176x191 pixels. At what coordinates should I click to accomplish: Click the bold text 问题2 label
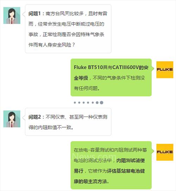coord(34,117)
